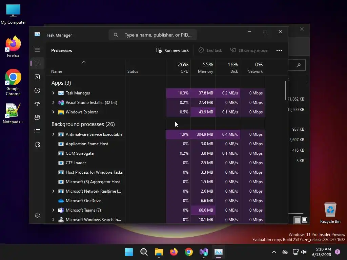
Task: Click the network icon in system tray
Action: (295, 252)
